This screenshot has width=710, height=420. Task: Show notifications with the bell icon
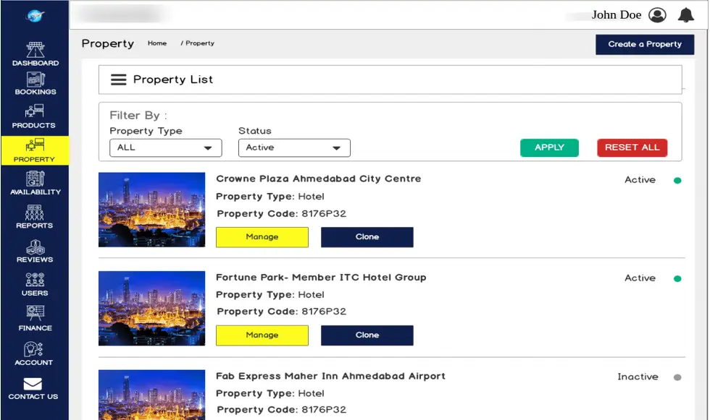pos(685,15)
